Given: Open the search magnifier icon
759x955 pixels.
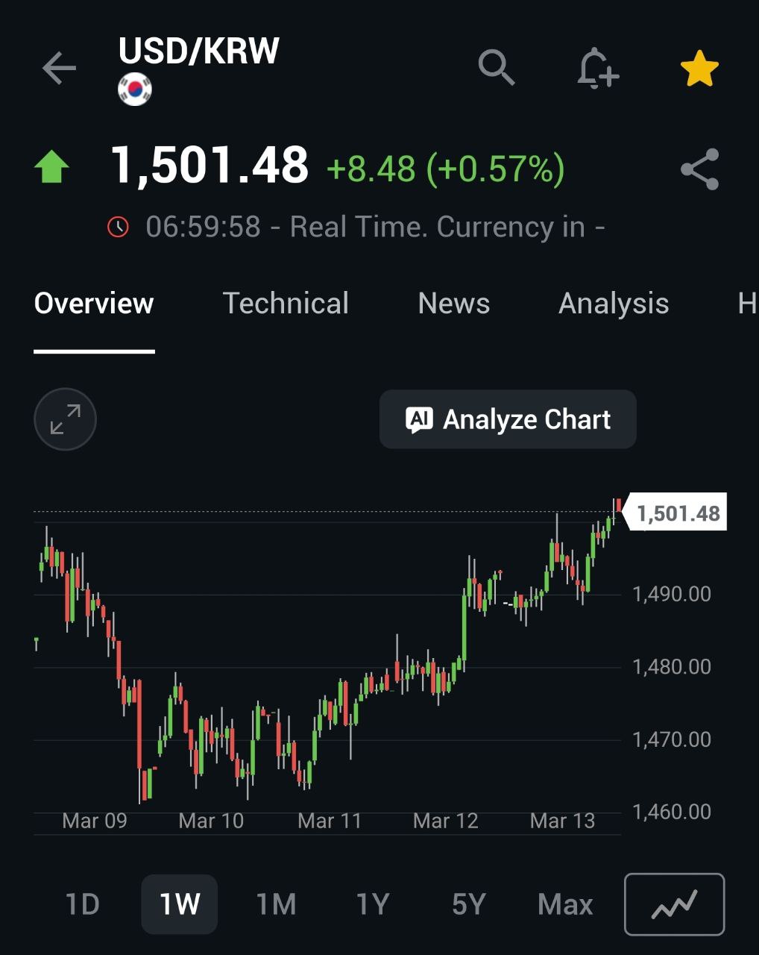Looking at the screenshot, I should pyautogui.click(x=497, y=68).
